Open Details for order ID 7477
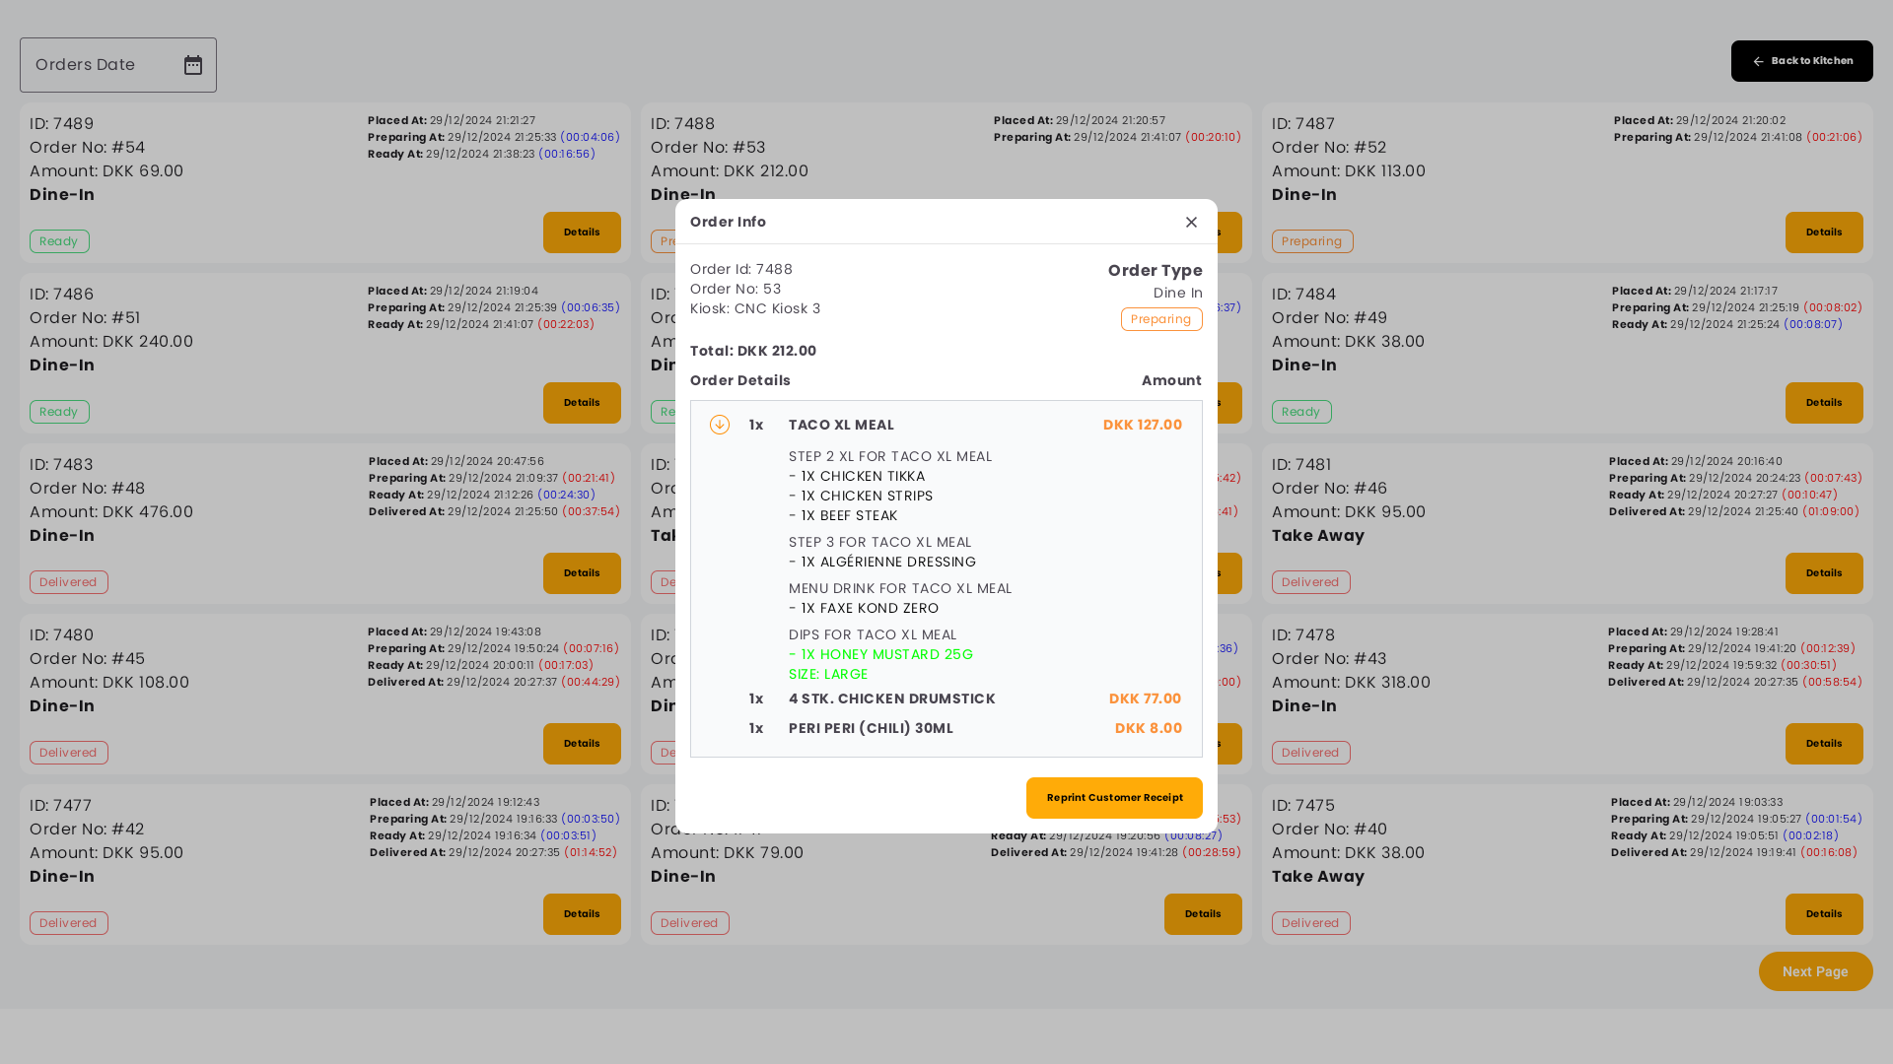The width and height of the screenshot is (1893, 1064). 582,914
